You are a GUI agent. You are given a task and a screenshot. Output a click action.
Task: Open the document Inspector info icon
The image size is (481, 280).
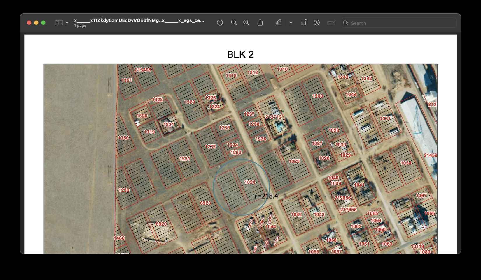[x=220, y=23]
